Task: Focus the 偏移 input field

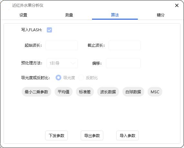Action: point(123,63)
